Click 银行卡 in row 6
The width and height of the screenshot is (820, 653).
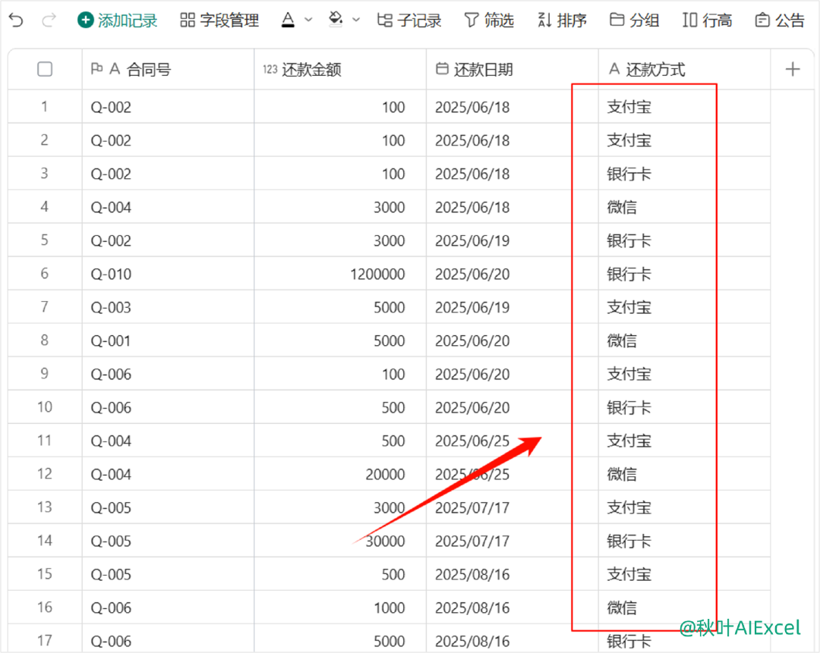[x=684, y=274]
